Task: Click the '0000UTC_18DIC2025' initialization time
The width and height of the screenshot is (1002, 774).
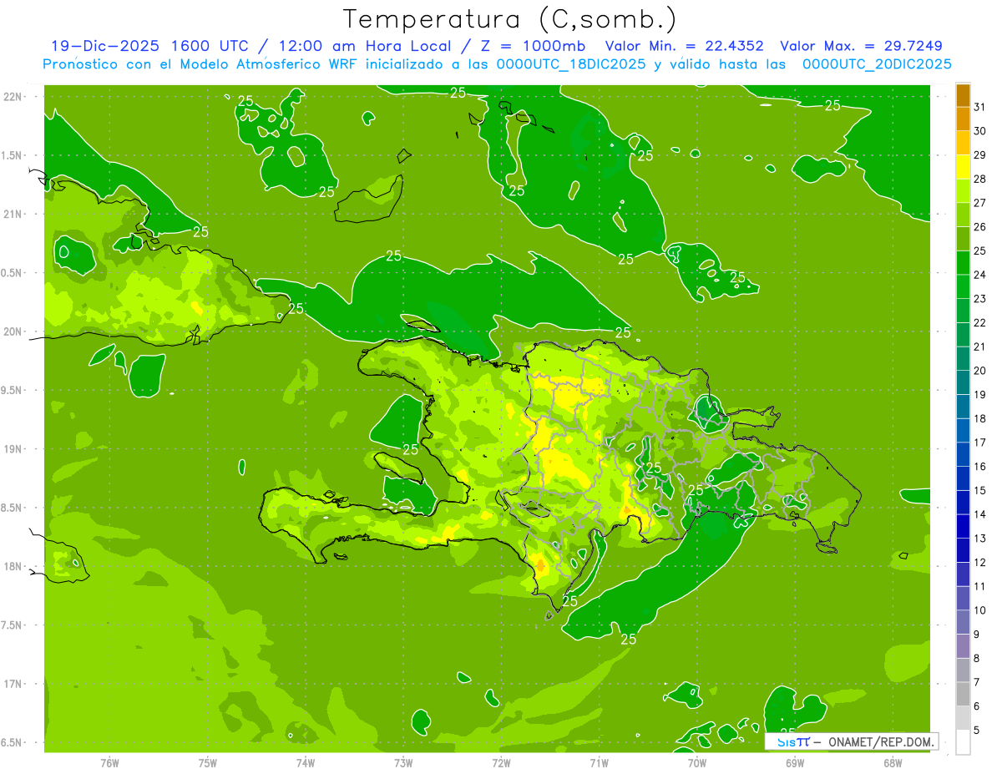Action: pos(571,64)
